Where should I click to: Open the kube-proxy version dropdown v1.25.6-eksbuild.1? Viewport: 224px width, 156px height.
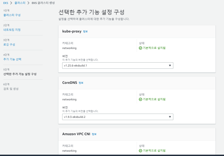tap(118, 65)
